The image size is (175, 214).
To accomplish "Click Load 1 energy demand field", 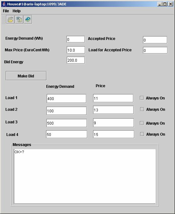I will point(66,99).
